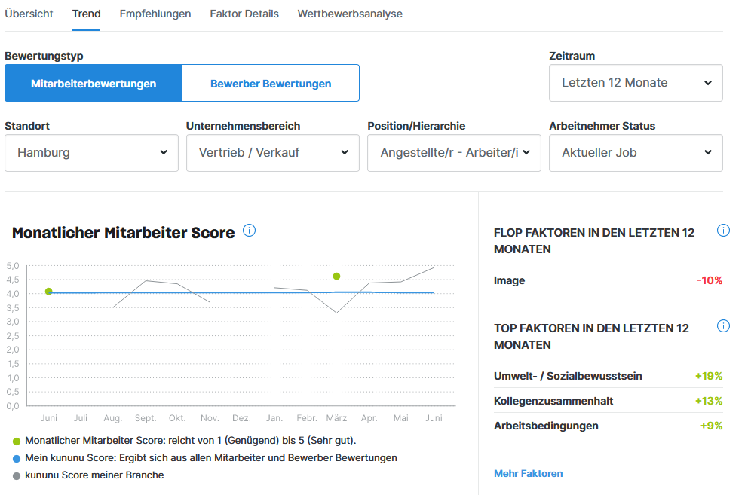748x495 pixels.
Task: Select the Mitarbeiterbewertungen toggle
Action: [x=93, y=84]
